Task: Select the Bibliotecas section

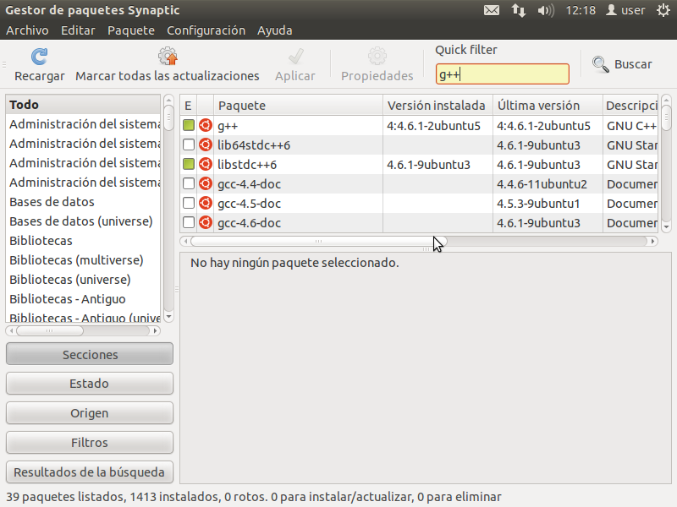Action: point(83,241)
